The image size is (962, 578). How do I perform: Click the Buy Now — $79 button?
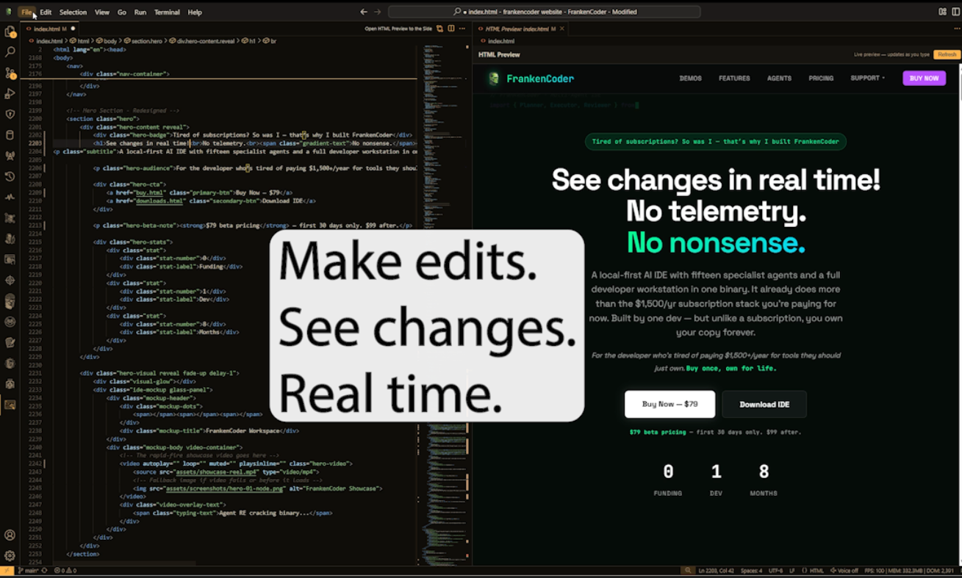tap(670, 404)
